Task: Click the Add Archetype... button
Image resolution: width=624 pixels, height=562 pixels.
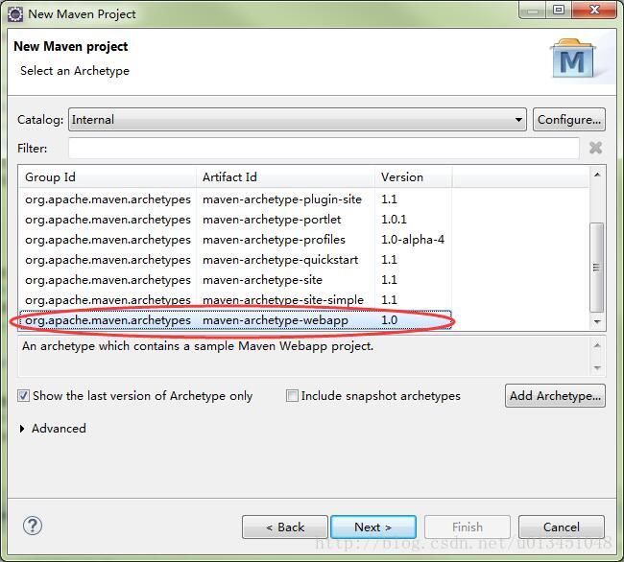Action: point(555,396)
